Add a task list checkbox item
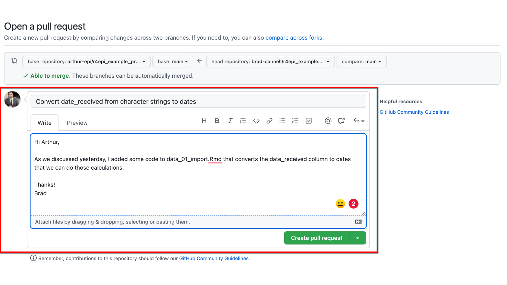The height and width of the screenshot is (285, 507). pyautogui.click(x=309, y=121)
